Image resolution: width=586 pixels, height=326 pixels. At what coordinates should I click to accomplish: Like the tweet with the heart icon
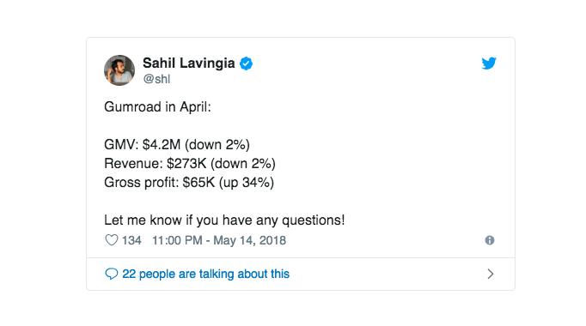coord(112,240)
